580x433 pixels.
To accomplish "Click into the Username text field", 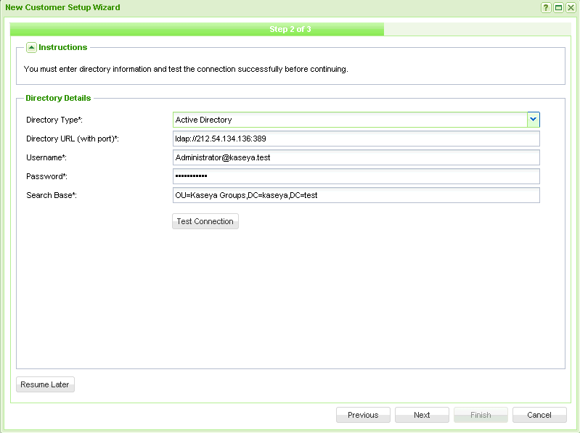I will (x=356, y=157).
